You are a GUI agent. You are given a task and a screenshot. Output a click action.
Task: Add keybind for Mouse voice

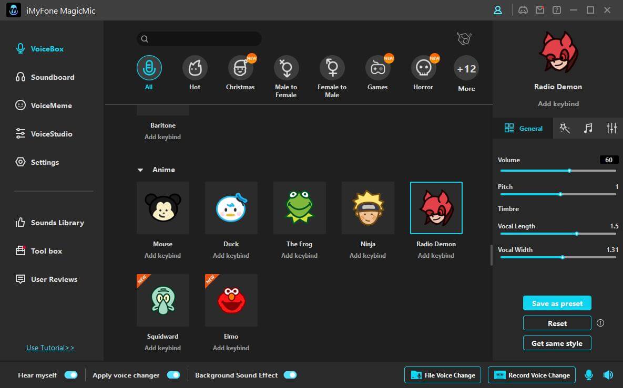162,256
